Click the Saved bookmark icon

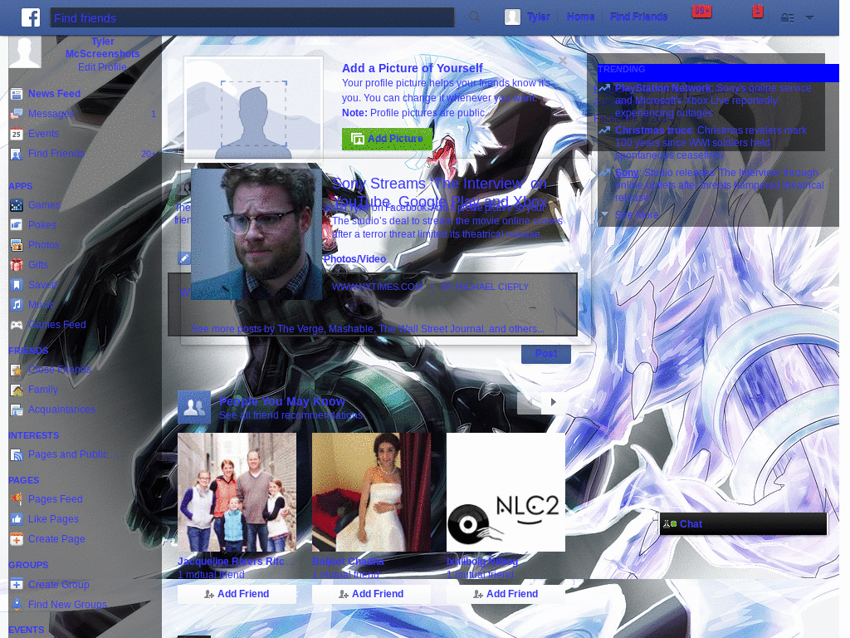17,285
